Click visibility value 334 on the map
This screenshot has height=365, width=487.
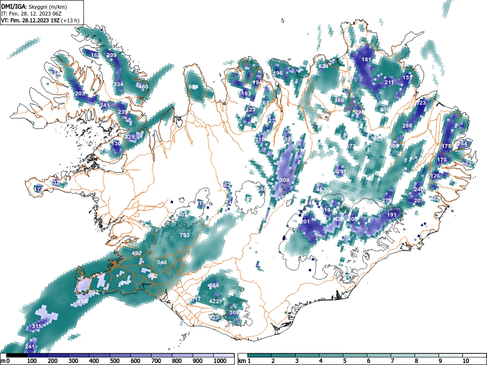click(x=118, y=84)
